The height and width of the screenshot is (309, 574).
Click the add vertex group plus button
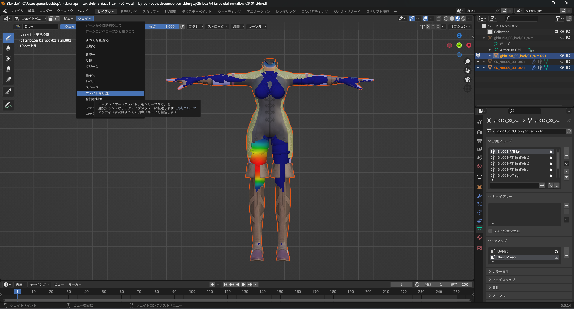pyautogui.click(x=567, y=150)
